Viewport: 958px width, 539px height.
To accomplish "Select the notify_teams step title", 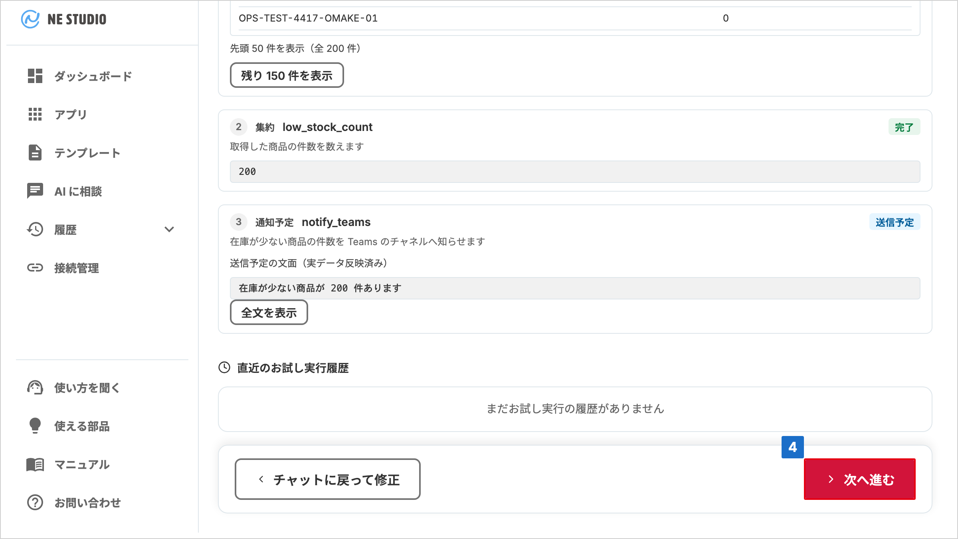I will click(336, 222).
